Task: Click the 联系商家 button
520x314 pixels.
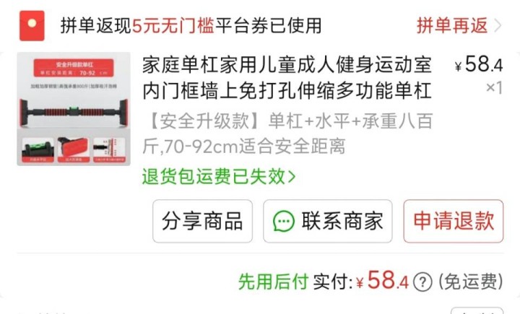Action: (328, 221)
